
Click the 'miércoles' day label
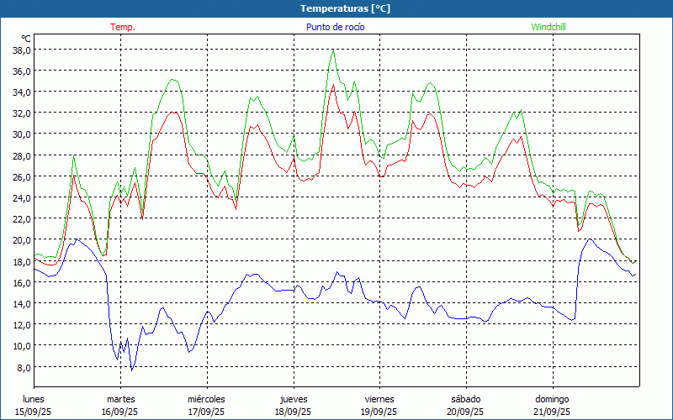click(206, 399)
